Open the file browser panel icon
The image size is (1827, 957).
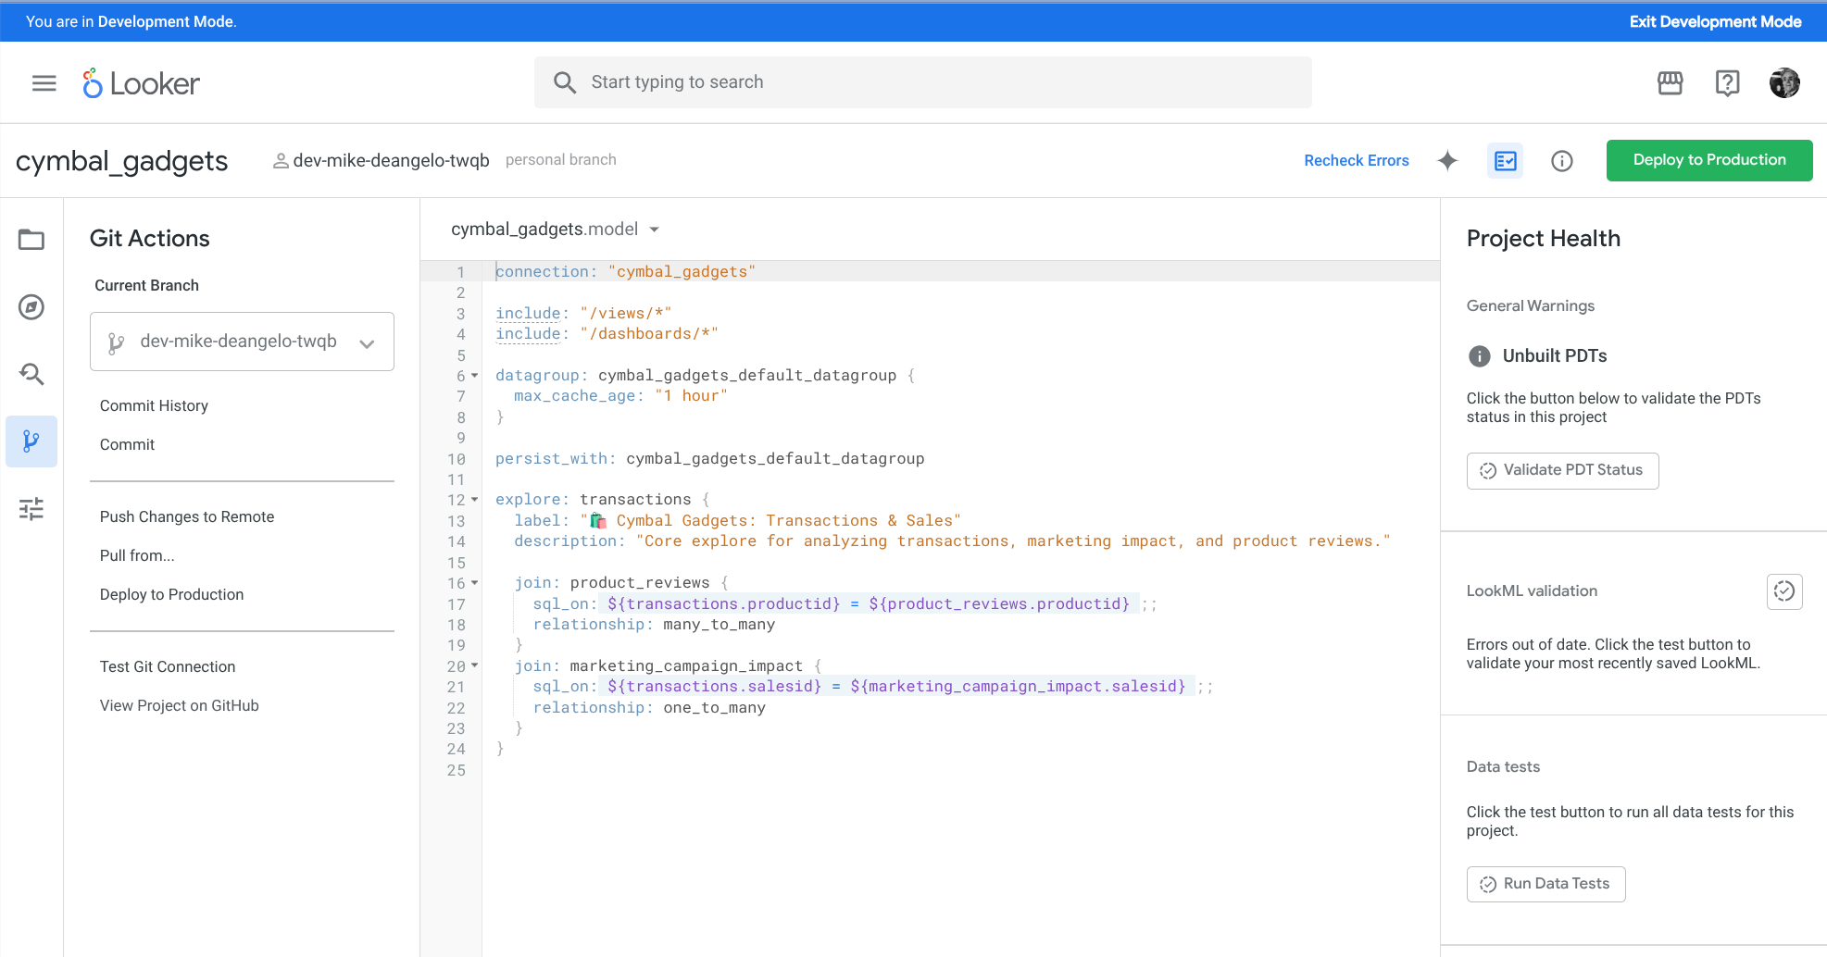tap(31, 239)
